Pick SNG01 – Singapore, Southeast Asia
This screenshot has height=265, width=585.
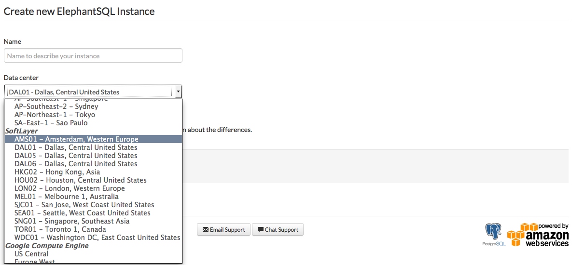(72, 221)
